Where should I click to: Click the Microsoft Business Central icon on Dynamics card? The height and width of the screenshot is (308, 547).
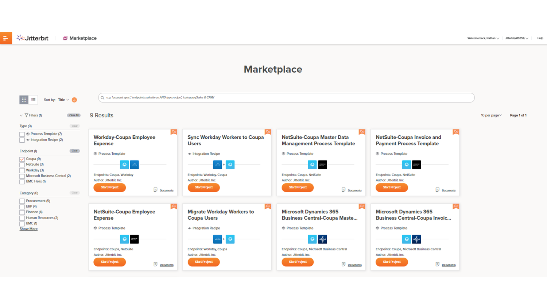322,239
